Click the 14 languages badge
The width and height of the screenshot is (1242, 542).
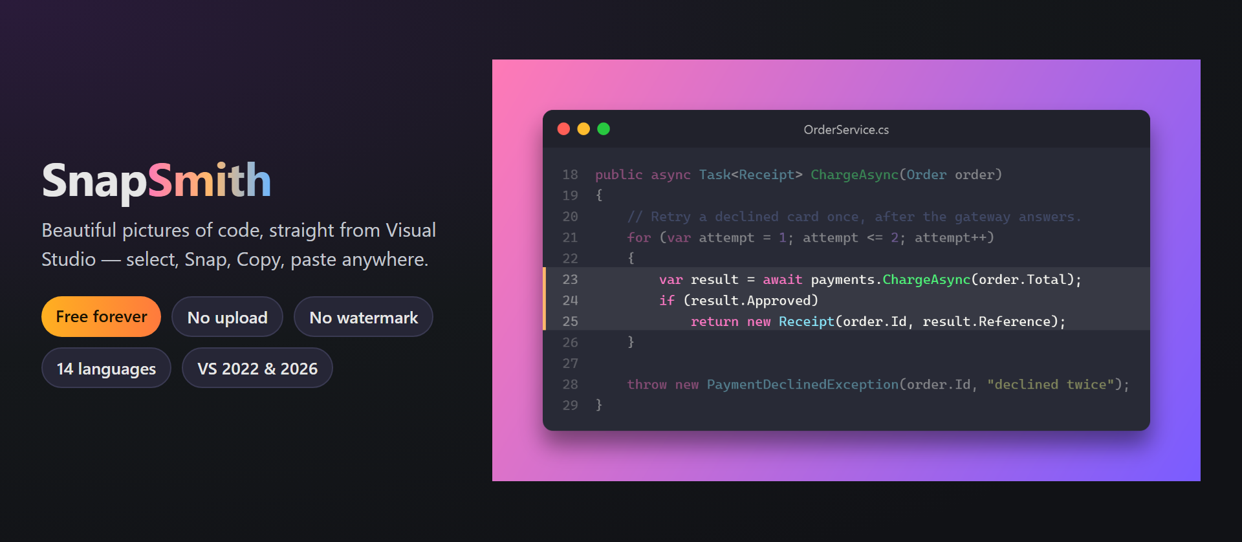point(106,368)
